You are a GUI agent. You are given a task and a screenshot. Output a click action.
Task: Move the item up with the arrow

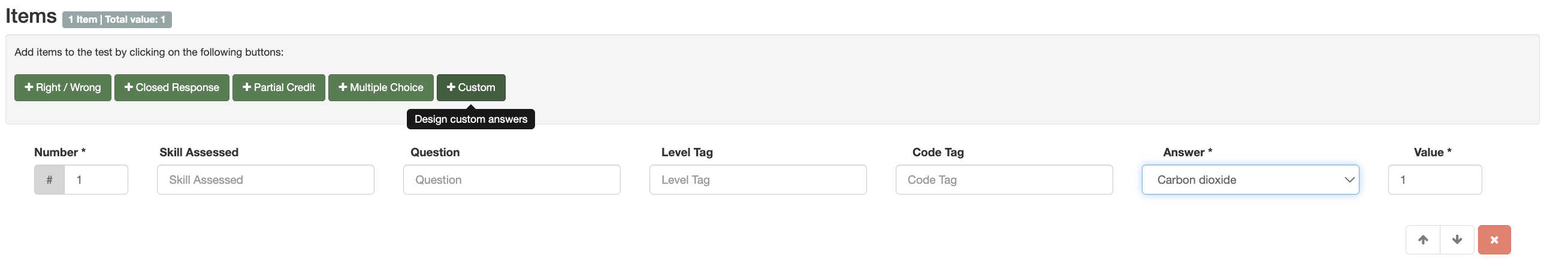1423,240
